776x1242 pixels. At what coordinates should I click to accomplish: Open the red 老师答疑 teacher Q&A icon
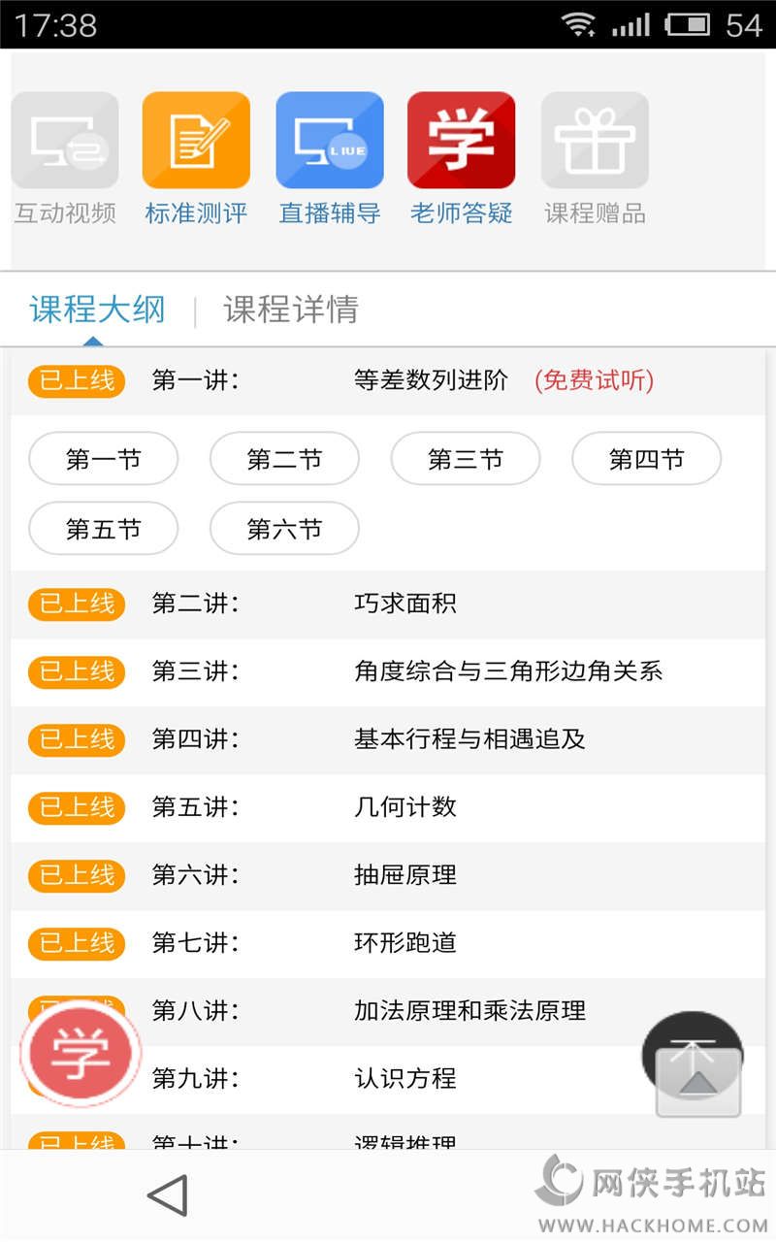[461, 141]
